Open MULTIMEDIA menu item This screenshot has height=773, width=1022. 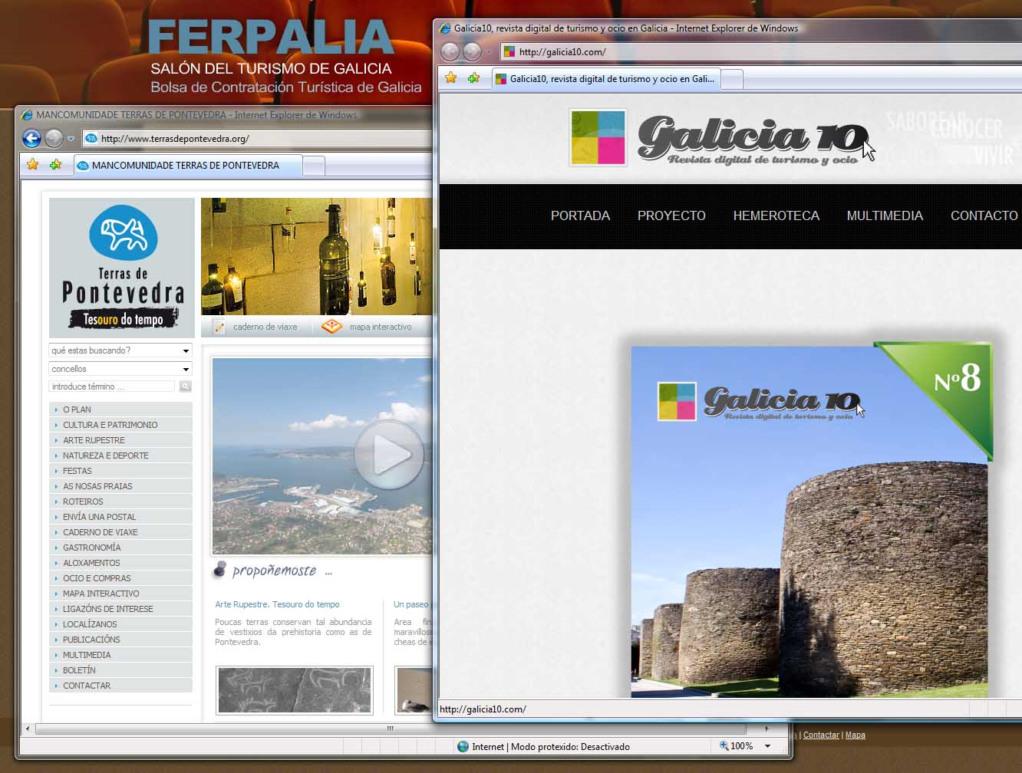885,216
